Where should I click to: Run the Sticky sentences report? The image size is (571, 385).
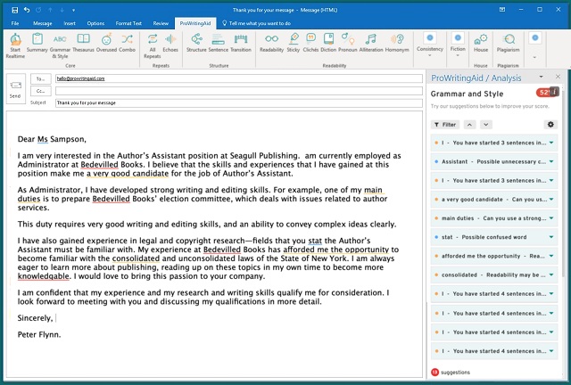294,43
